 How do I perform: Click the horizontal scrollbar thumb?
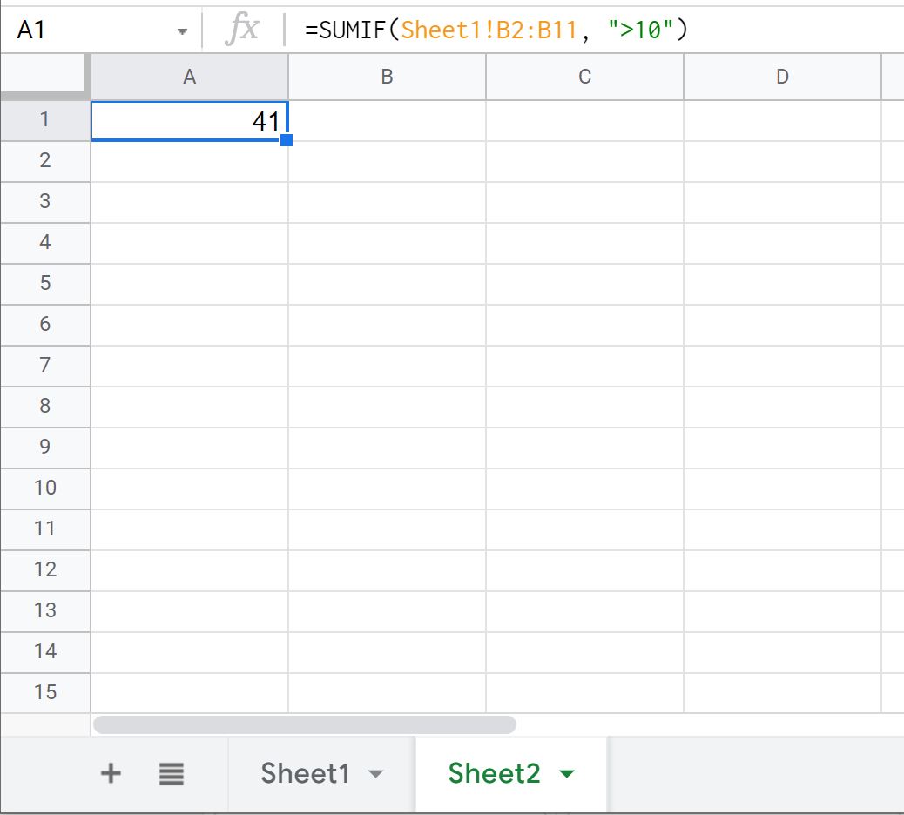coord(305,724)
